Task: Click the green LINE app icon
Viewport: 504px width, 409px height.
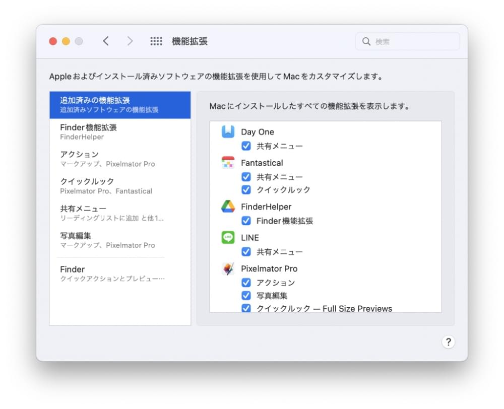Action: click(228, 238)
